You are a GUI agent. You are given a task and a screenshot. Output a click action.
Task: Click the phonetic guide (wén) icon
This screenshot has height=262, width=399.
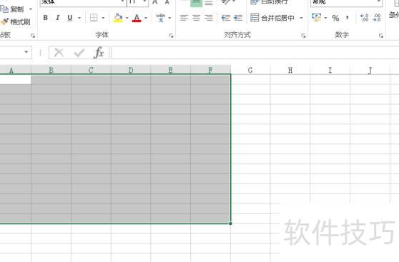161,18
